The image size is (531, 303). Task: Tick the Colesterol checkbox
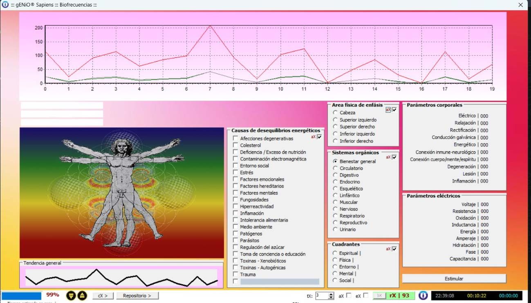pos(236,145)
